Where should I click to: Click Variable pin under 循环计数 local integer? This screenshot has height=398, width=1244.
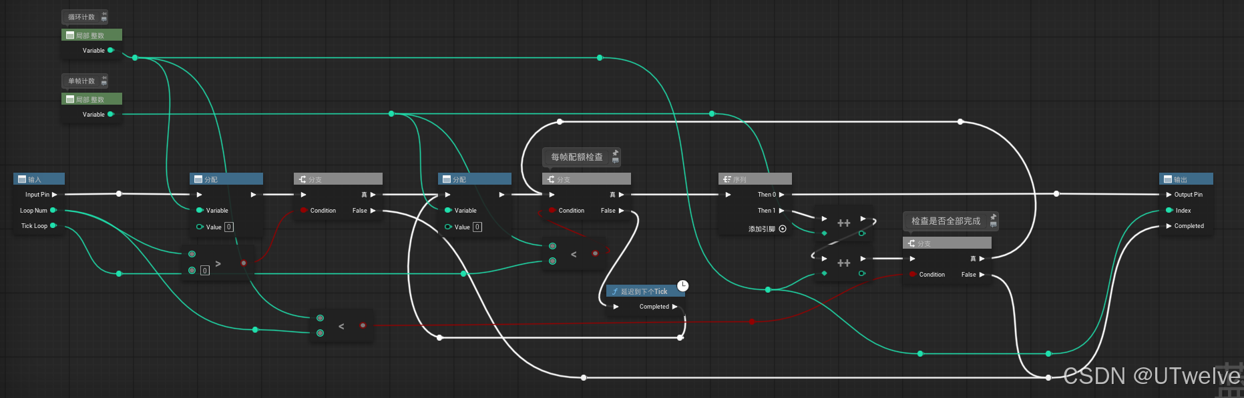[111, 50]
